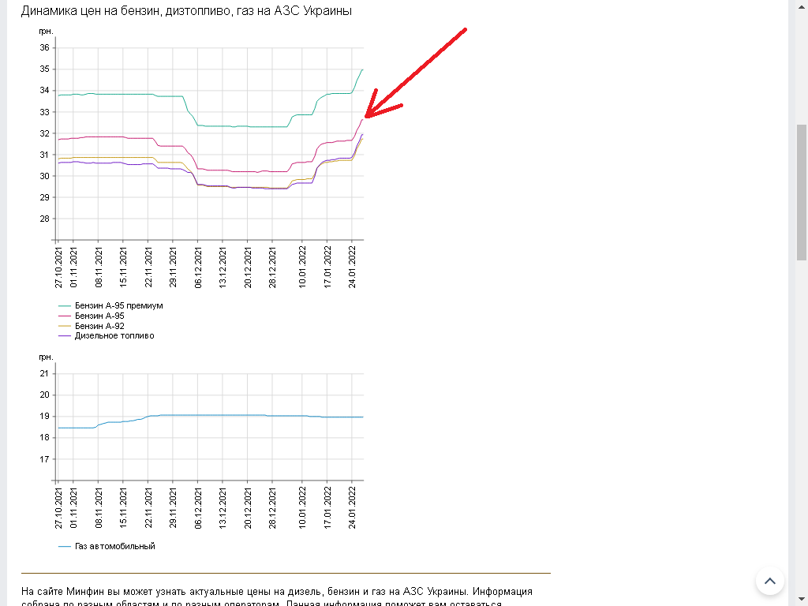
Task: Click the vertical page scrollbar thumb
Action: (801, 191)
